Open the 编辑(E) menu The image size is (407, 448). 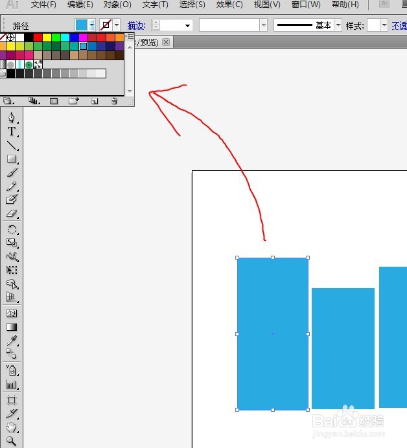[x=80, y=5]
